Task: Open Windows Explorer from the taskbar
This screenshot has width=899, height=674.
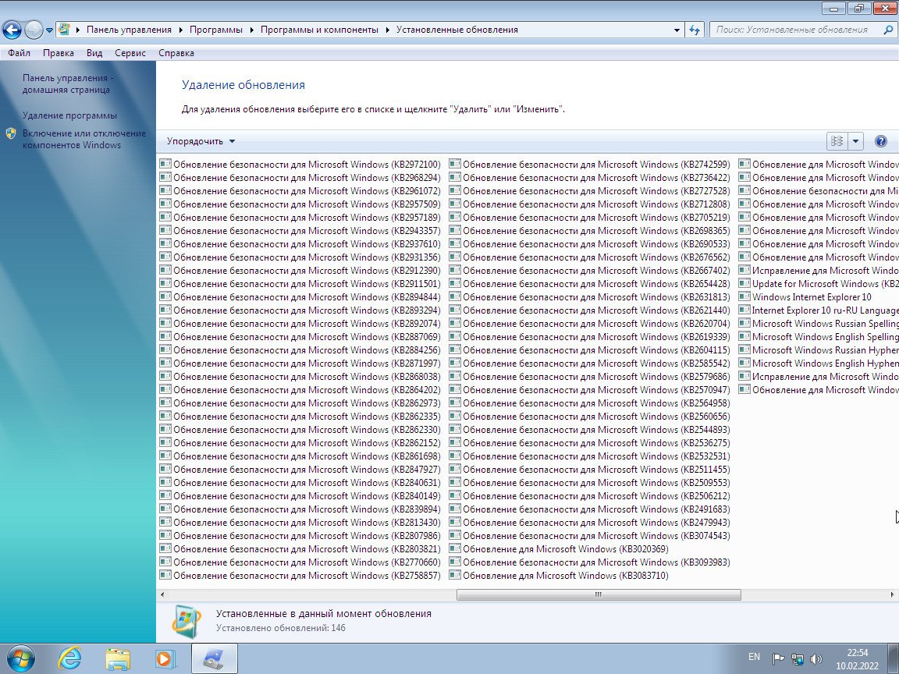Action: pos(118,658)
